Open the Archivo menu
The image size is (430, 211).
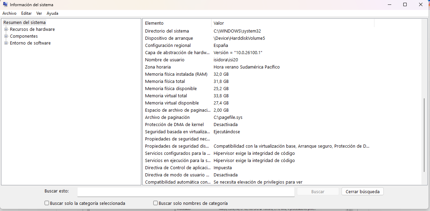(x=9, y=13)
